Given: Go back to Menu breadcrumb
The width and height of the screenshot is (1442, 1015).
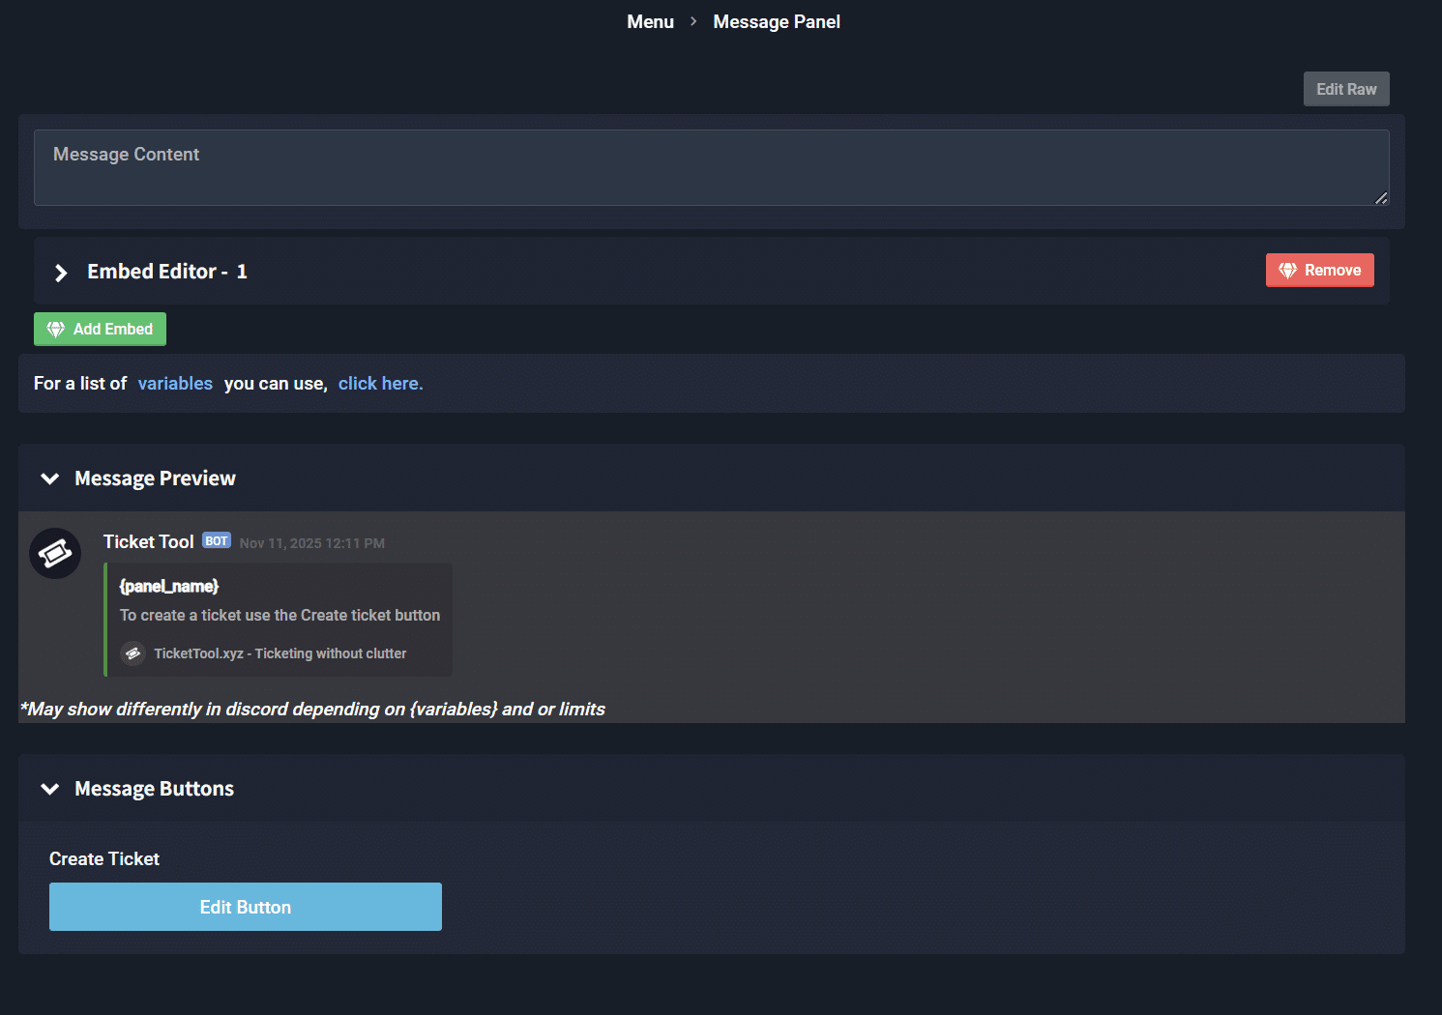Looking at the screenshot, I should point(650,21).
